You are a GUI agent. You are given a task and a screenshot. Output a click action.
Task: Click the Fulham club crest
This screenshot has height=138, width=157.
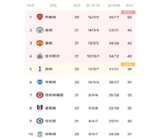point(40,108)
